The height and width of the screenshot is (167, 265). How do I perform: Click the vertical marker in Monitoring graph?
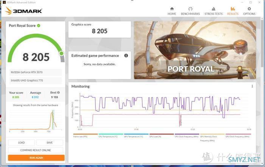click(x=179, y=110)
